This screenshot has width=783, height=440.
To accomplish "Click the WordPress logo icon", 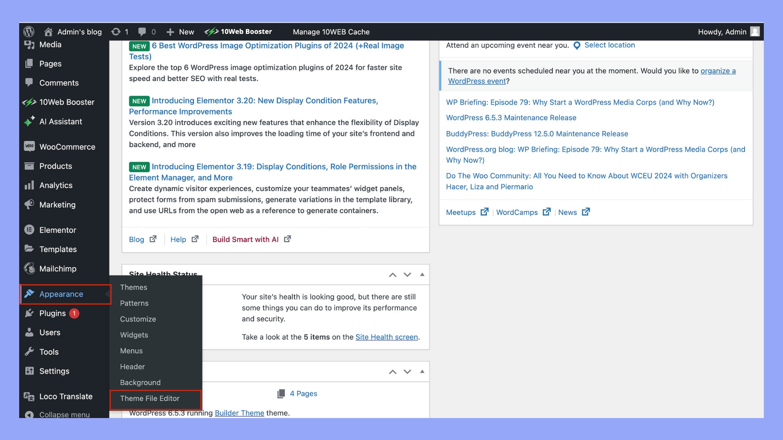I will pyautogui.click(x=29, y=31).
